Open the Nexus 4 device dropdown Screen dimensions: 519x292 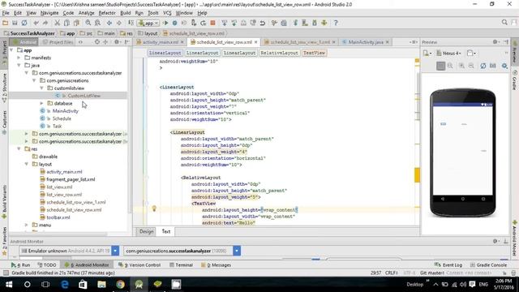pyautogui.click(x=448, y=53)
